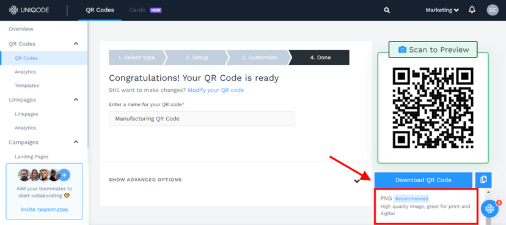Go to step 1. Select type
This screenshot has width=506, height=225.
click(x=136, y=57)
